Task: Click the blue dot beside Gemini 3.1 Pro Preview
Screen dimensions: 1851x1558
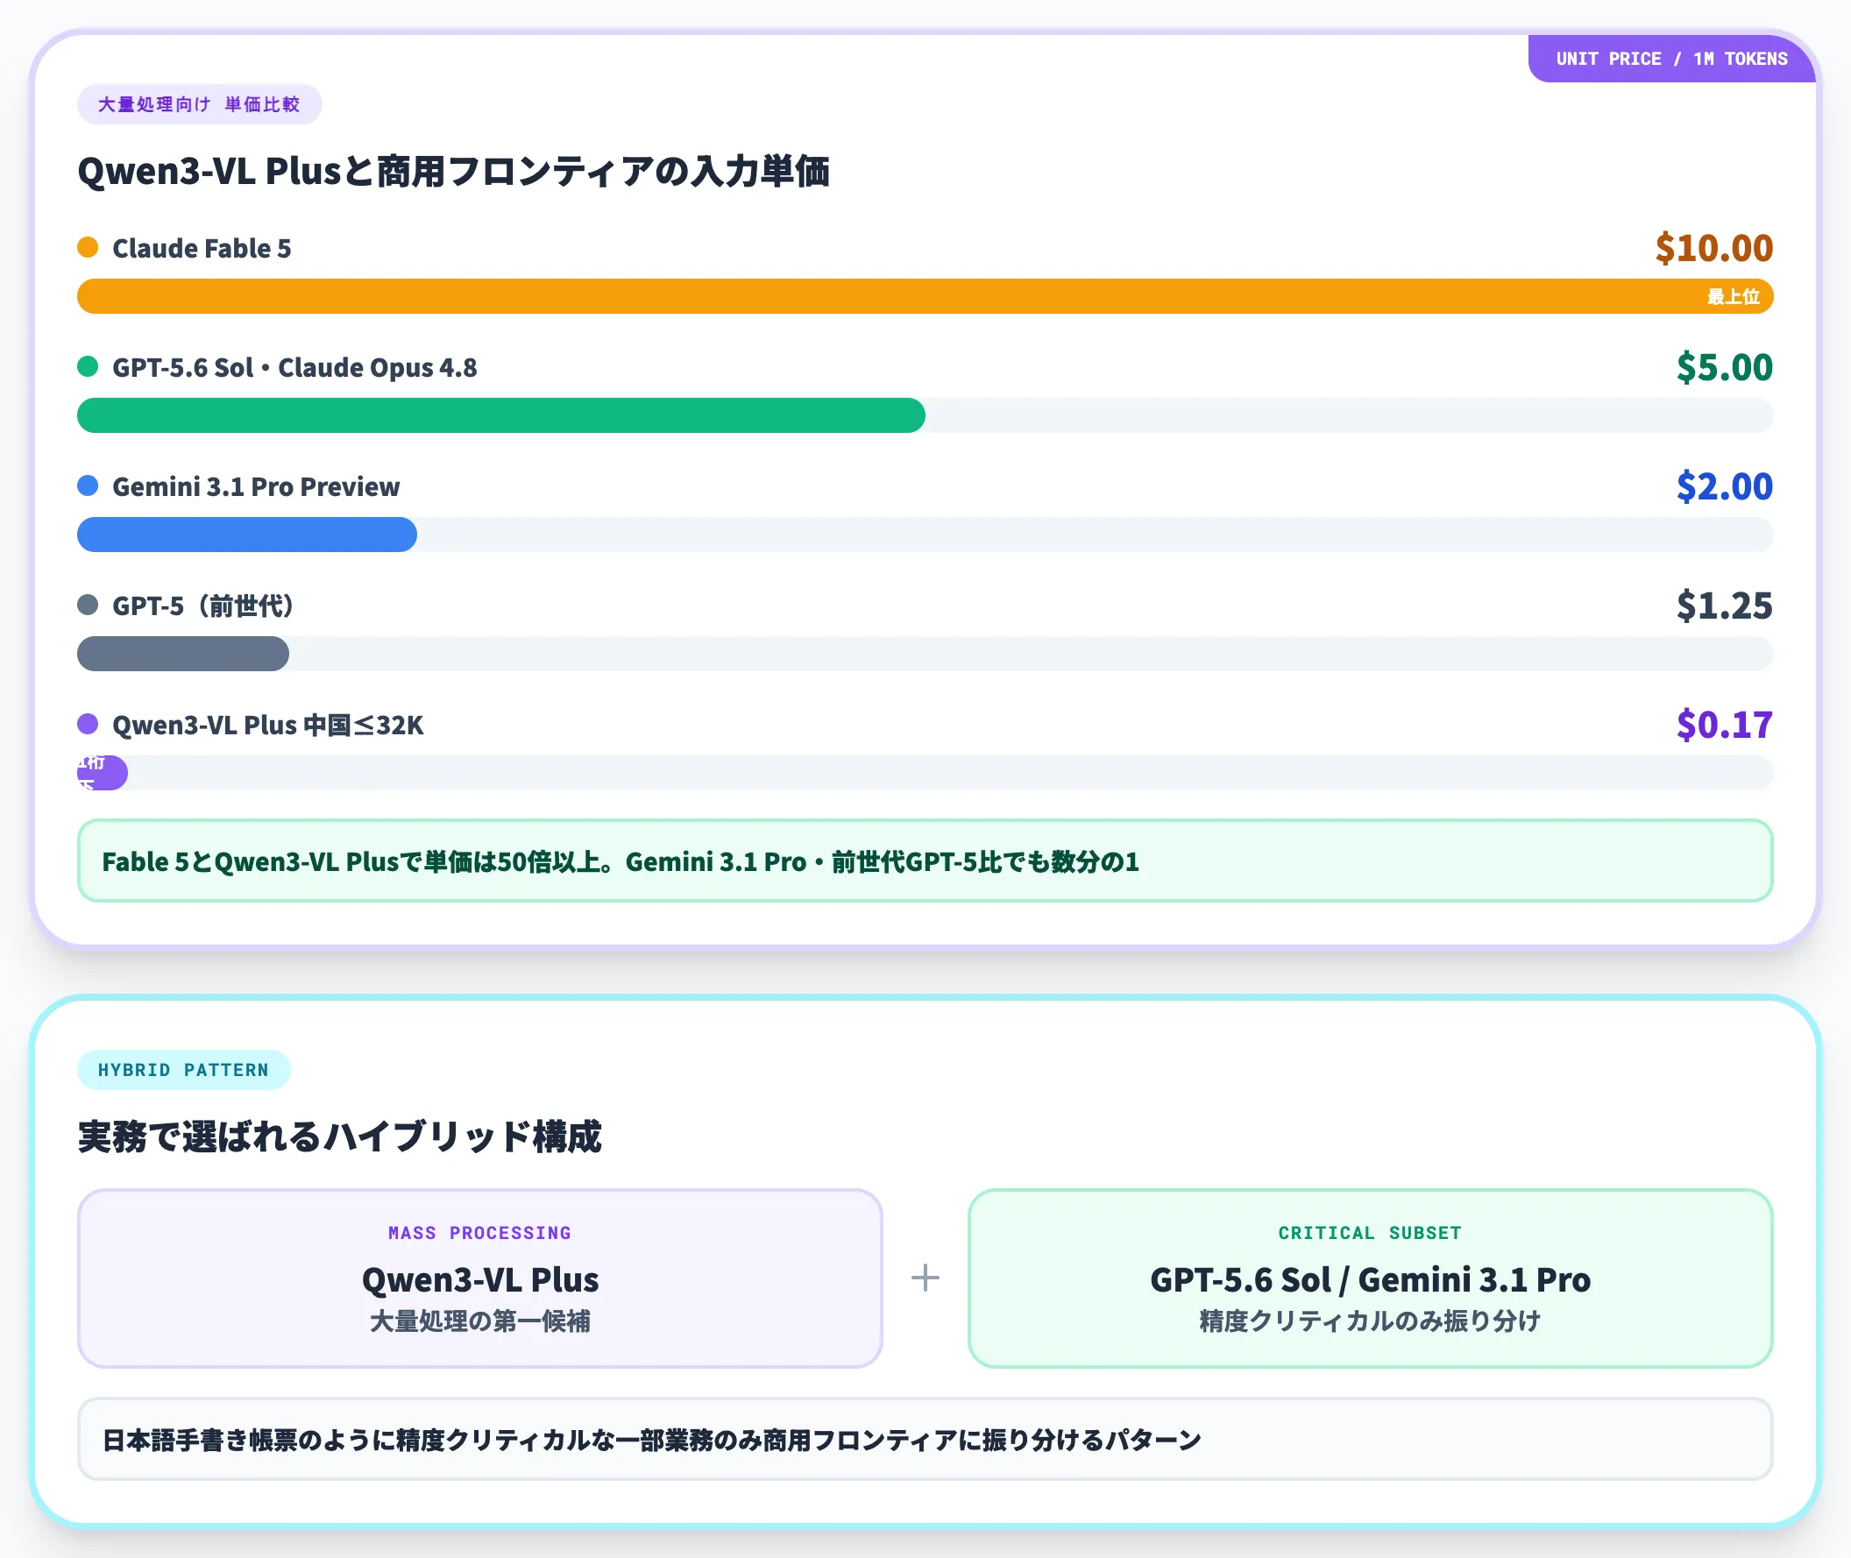Action: tap(88, 485)
